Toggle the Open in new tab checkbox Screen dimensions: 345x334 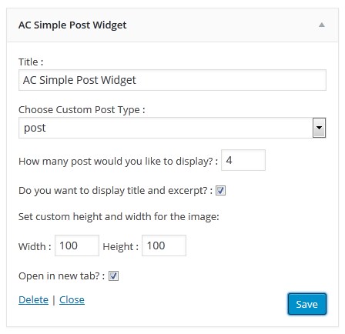pos(113,276)
